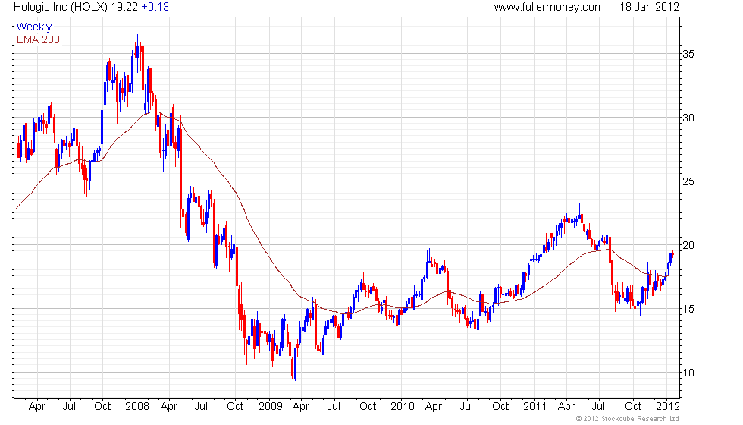Viewport: 743px width, 425px height.
Task: Click the 35 price axis label
Action: click(x=688, y=54)
